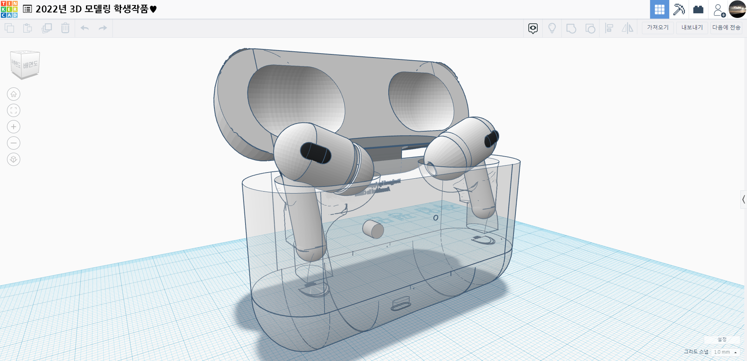Open the Bricks mode icon
Image resolution: width=747 pixels, height=361 pixels.
click(x=698, y=9)
